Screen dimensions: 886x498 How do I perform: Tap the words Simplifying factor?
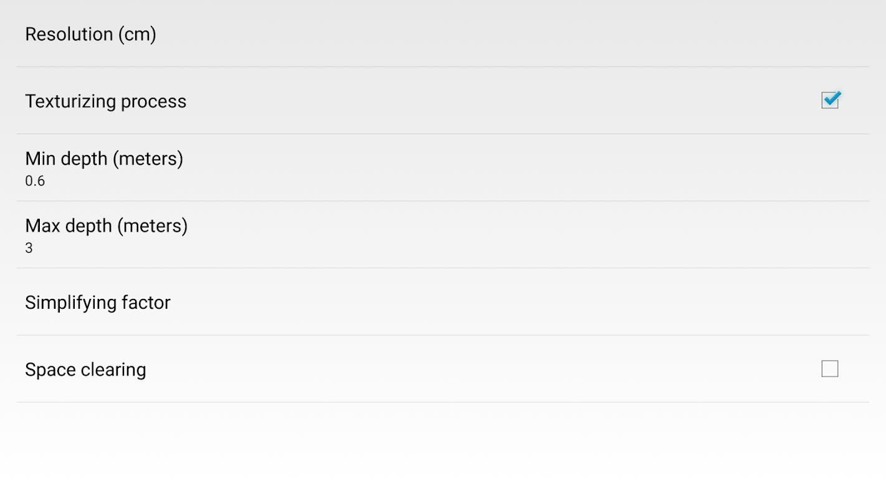point(98,303)
